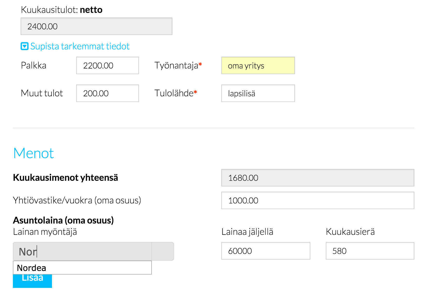421x291 pixels.
Task: Edit the Kuukausierä field
Action: 370,251
